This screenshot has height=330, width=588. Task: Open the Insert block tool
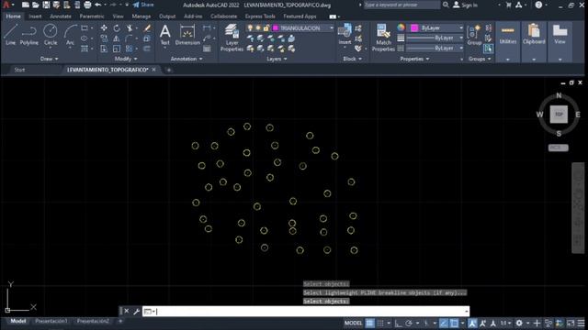[x=345, y=35]
